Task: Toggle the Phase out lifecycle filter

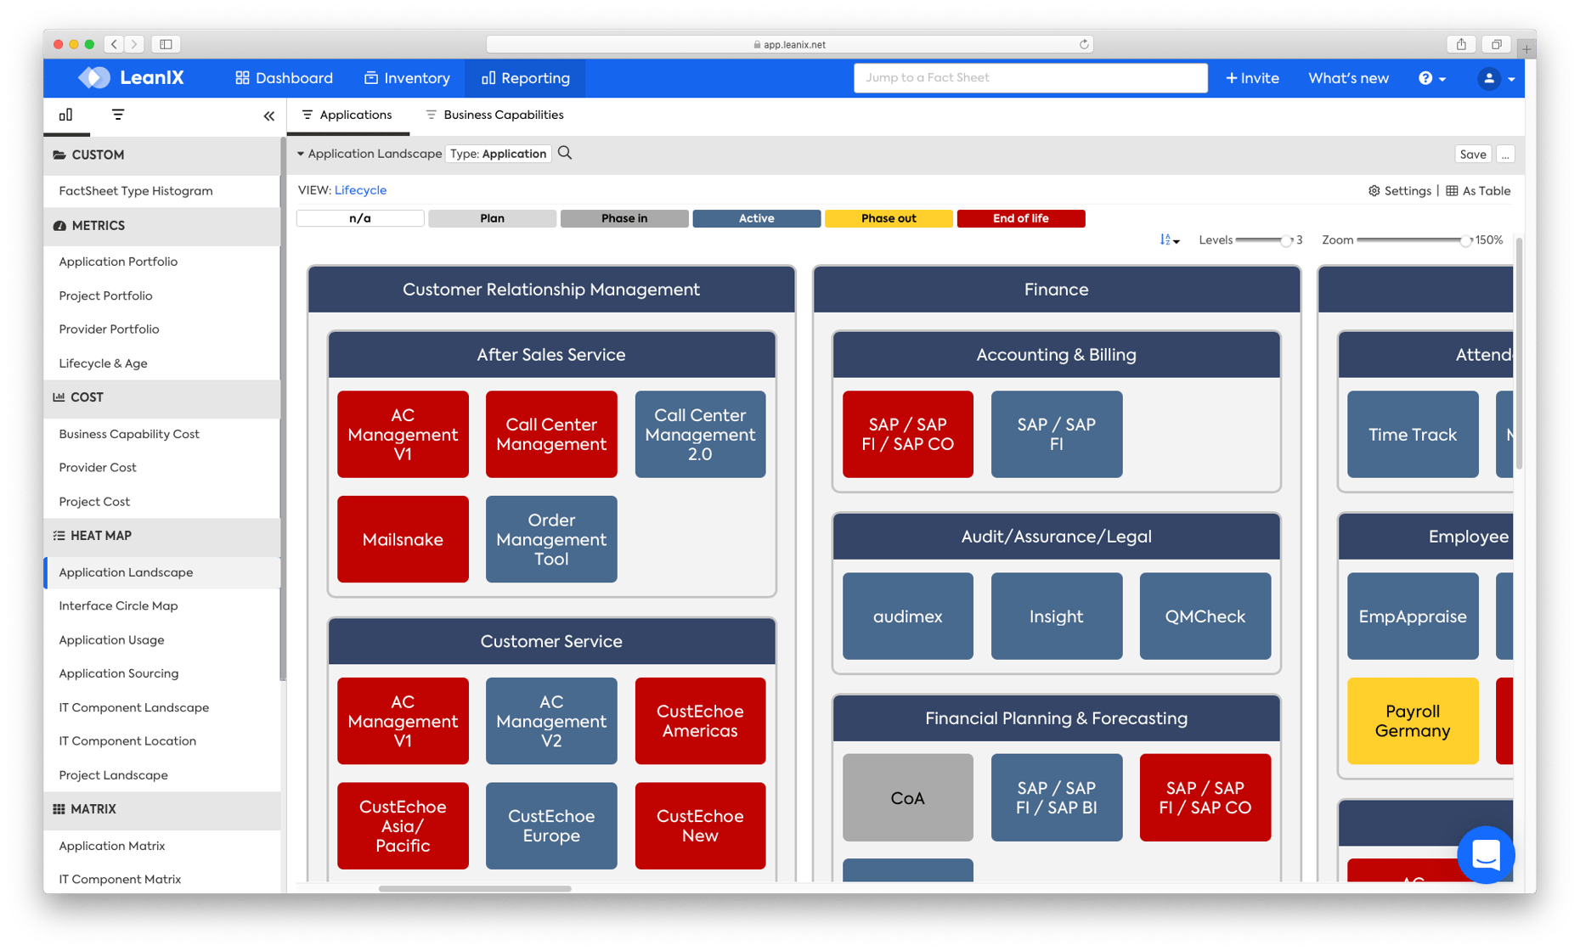Action: click(x=889, y=218)
